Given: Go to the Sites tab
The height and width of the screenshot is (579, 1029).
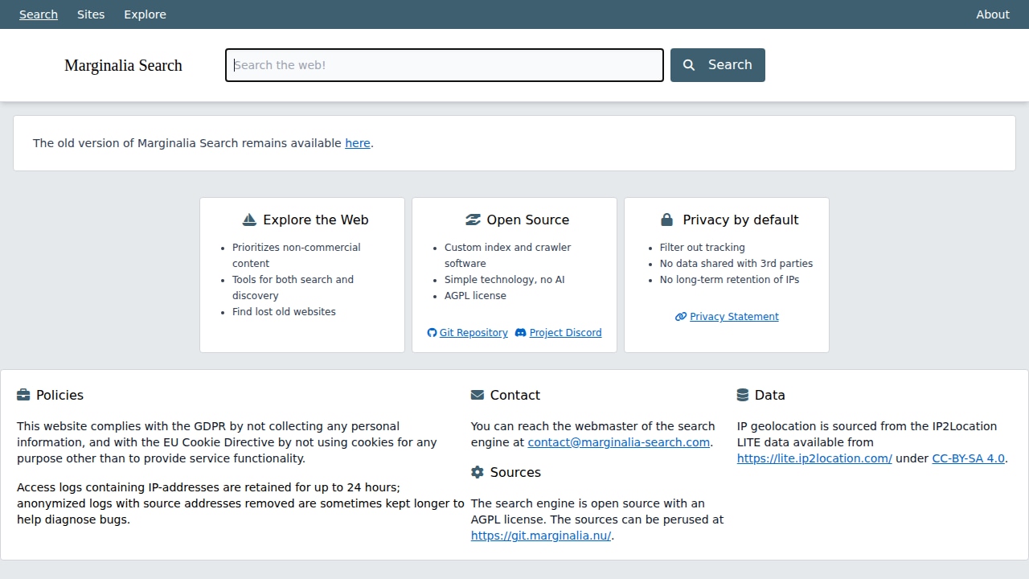Looking at the screenshot, I should pyautogui.click(x=91, y=14).
